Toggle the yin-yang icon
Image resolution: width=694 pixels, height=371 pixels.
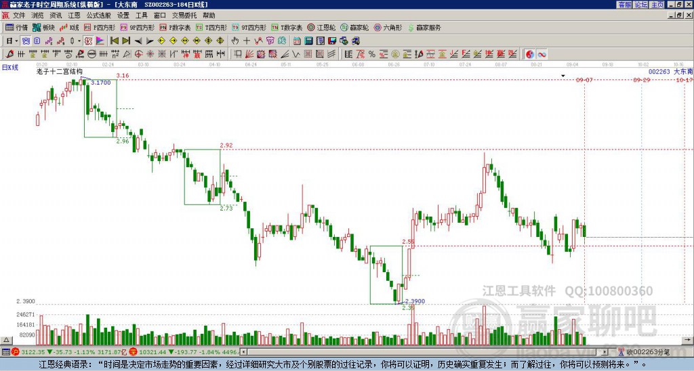tap(530, 54)
